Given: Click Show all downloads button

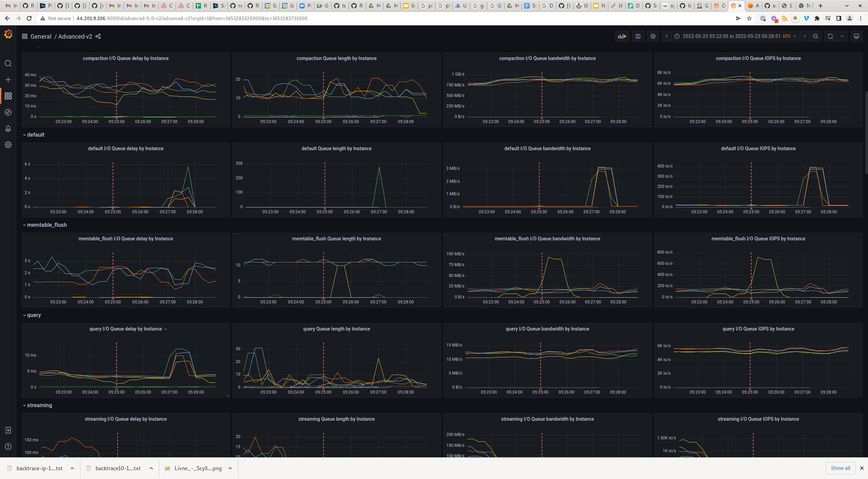Looking at the screenshot, I should click(x=840, y=468).
